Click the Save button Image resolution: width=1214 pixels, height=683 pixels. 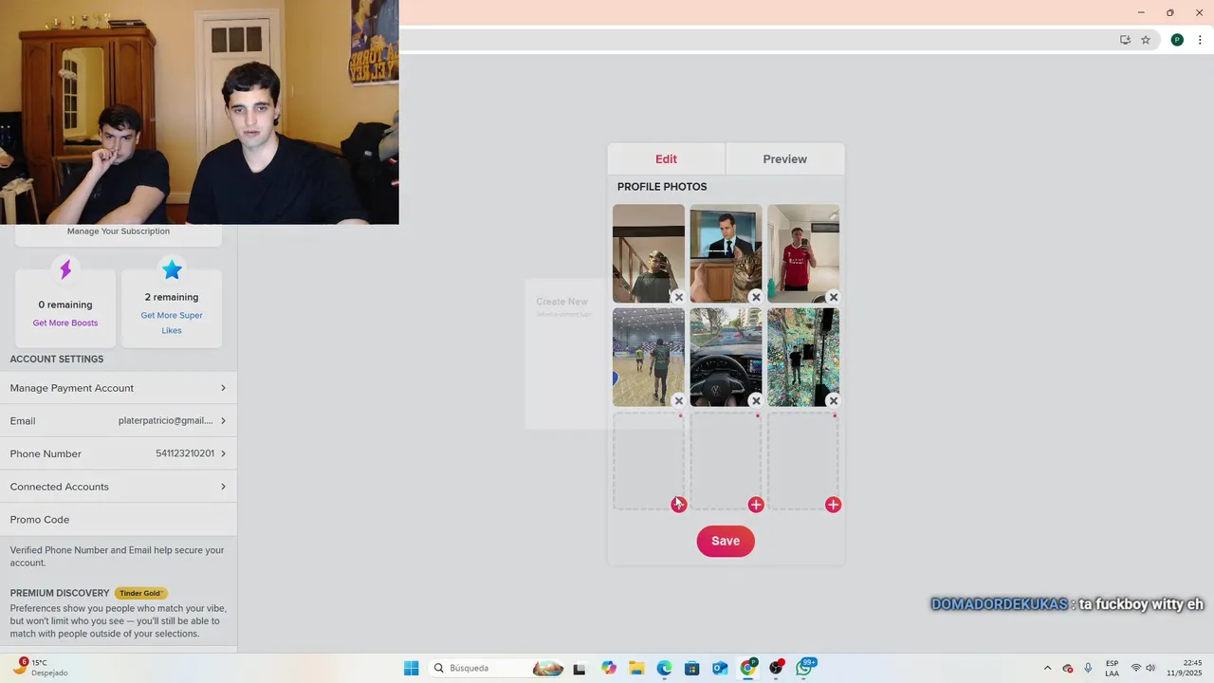tap(726, 541)
